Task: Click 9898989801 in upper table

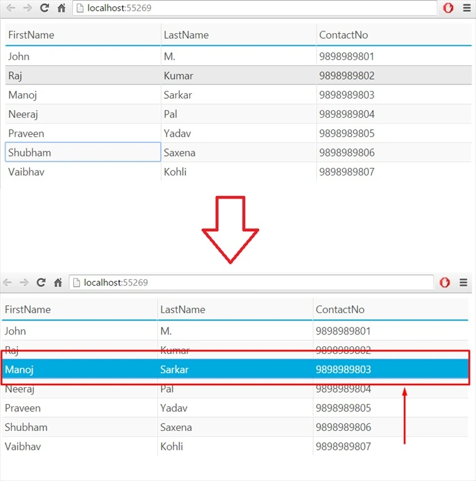Action: point(394,56)
